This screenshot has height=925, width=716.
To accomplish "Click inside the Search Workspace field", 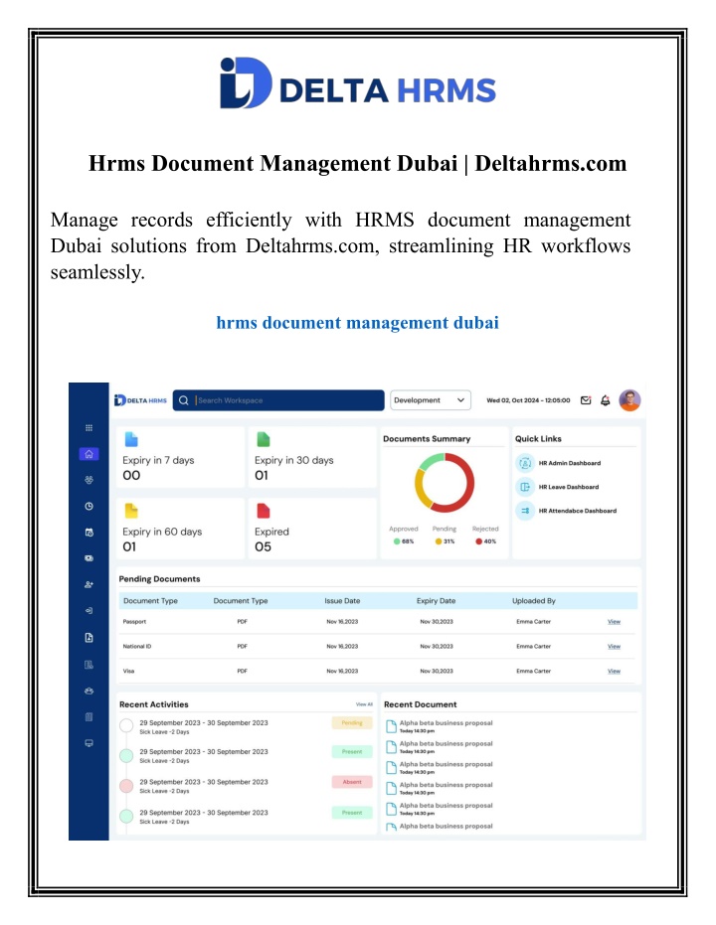I will 278,400.
